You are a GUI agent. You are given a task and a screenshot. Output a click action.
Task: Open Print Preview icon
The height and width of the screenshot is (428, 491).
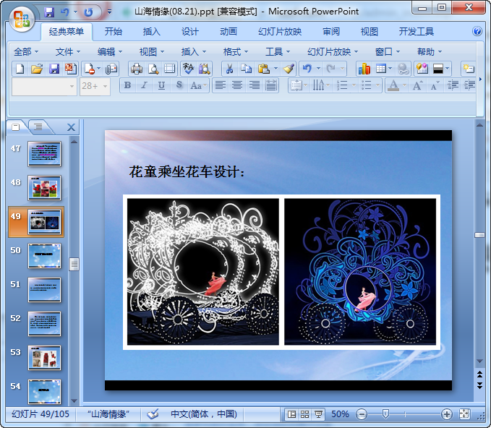click(153, 69)
